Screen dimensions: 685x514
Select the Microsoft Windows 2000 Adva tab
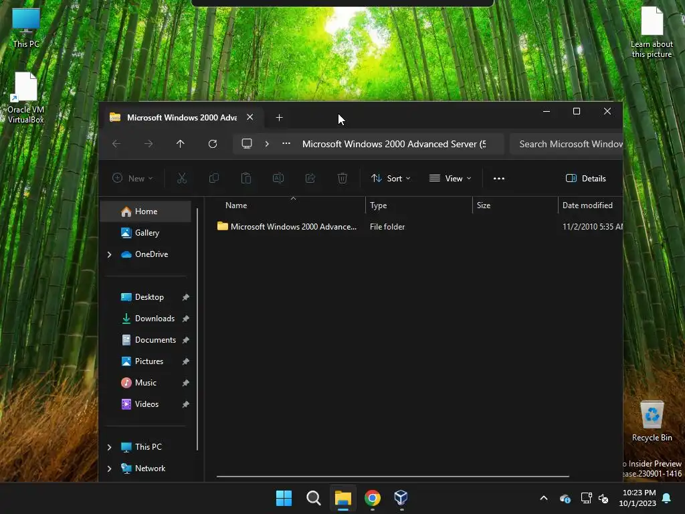click(x=181, y=117)
